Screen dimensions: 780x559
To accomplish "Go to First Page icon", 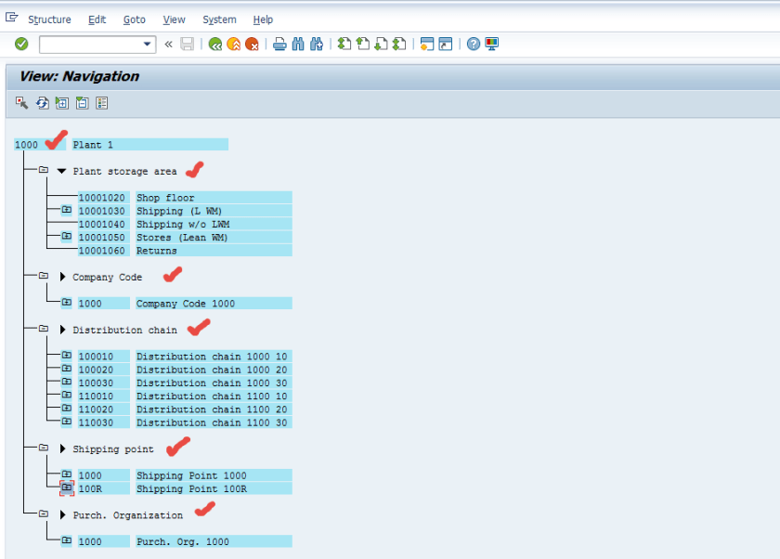I will point(344,45).
